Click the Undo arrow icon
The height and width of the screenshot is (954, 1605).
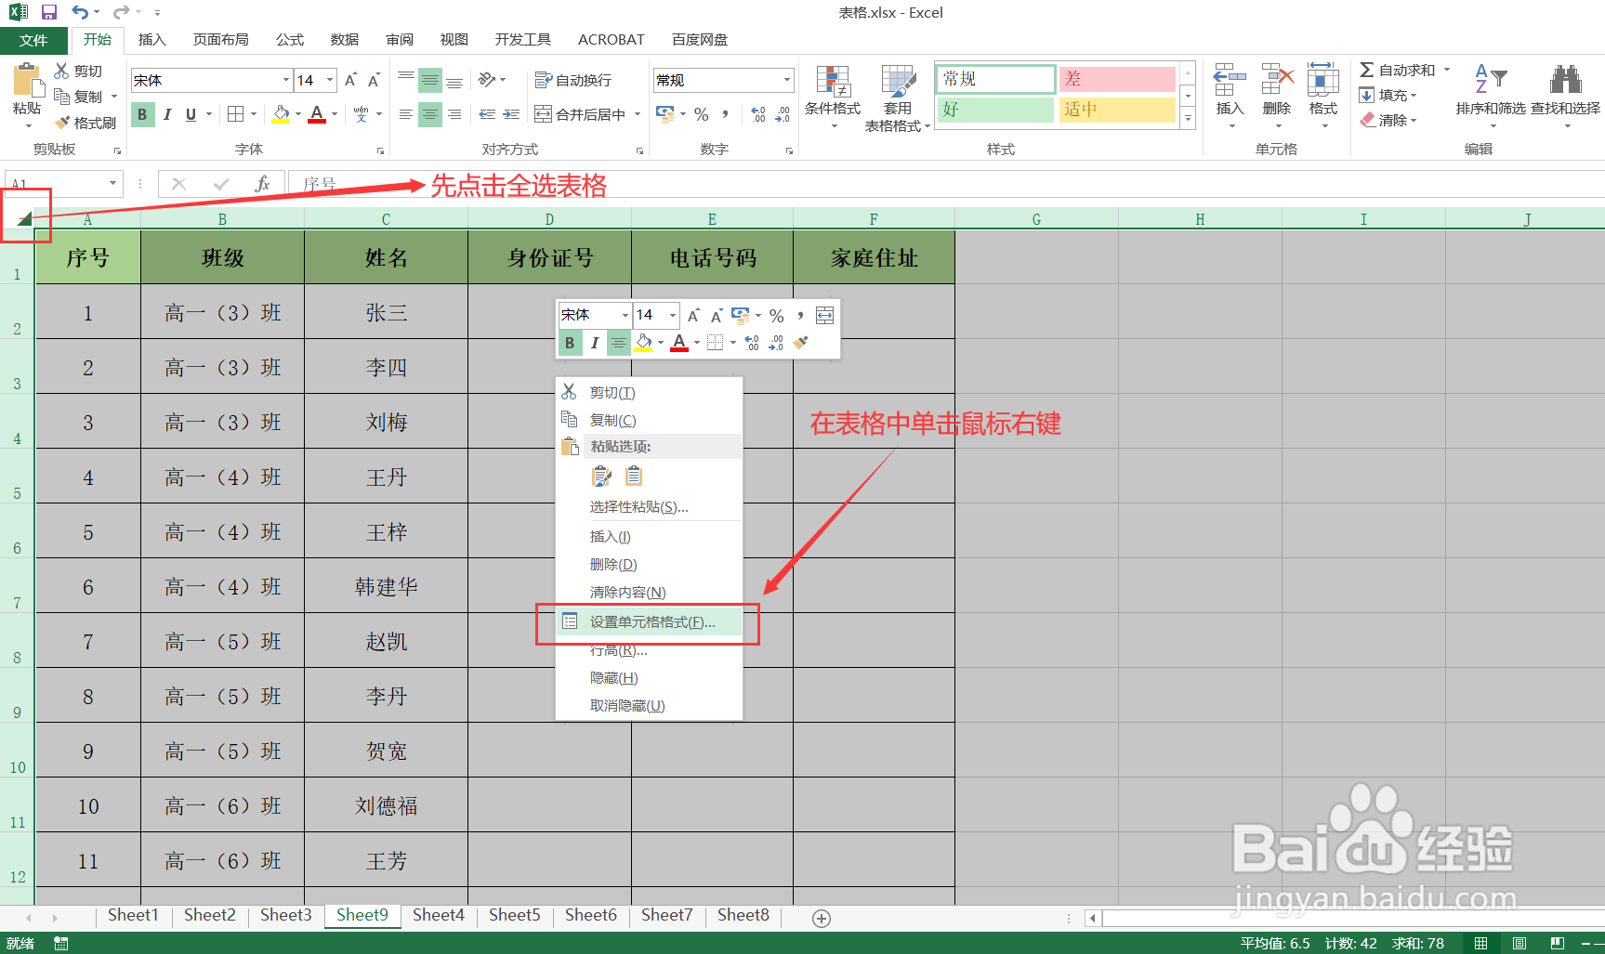click(81, 12)
